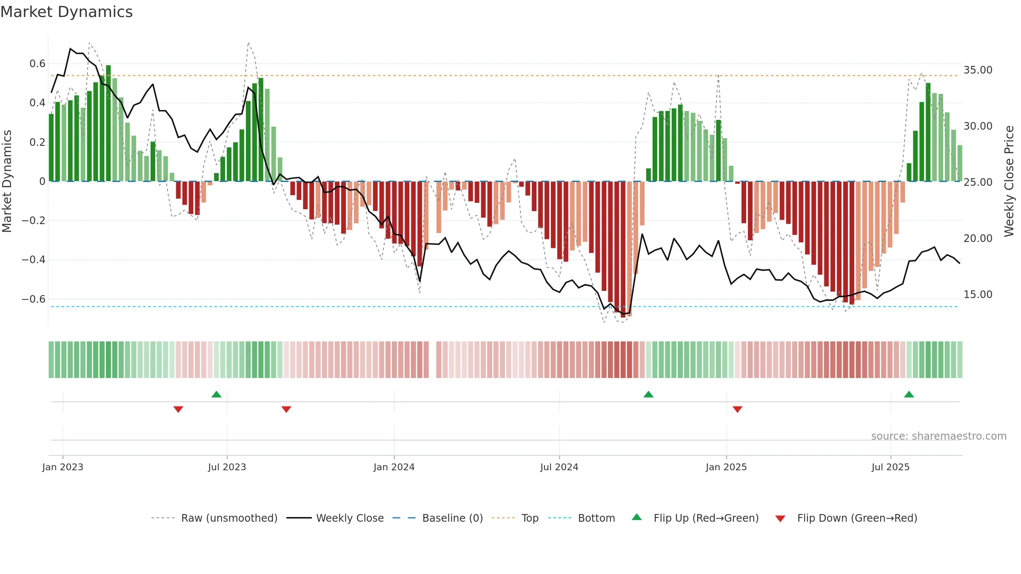1021x574 pixels.
Task: Click the blue dashed Baseline legend line sample
Action: [404, 518]
